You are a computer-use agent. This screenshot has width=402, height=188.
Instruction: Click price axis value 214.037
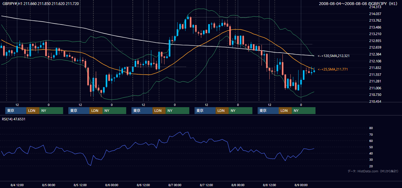click(x=375, y=14)
